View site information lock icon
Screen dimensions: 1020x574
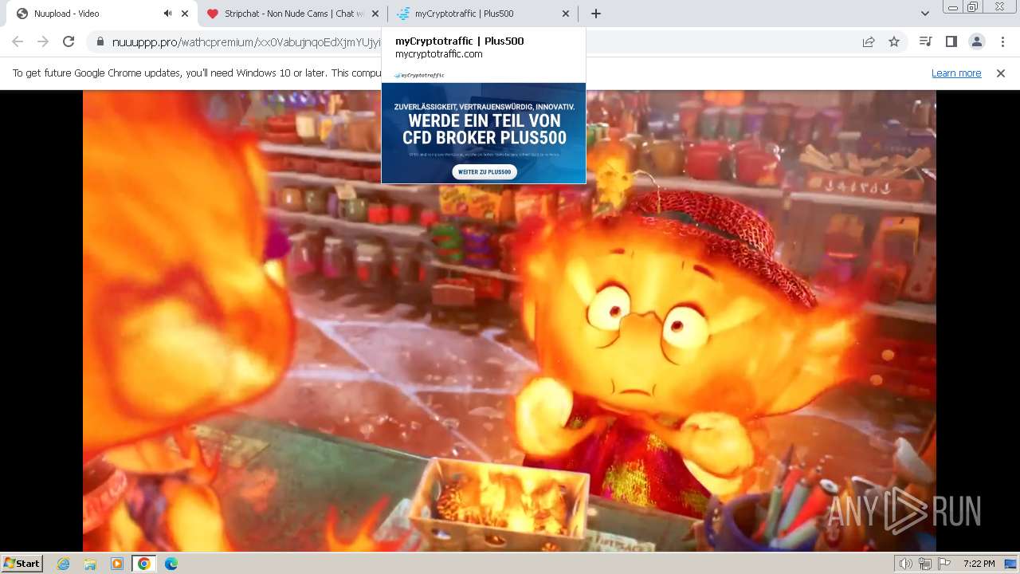point(100,42)
